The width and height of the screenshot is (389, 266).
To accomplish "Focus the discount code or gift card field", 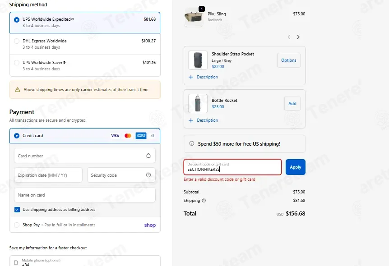I will pos(232,167).
